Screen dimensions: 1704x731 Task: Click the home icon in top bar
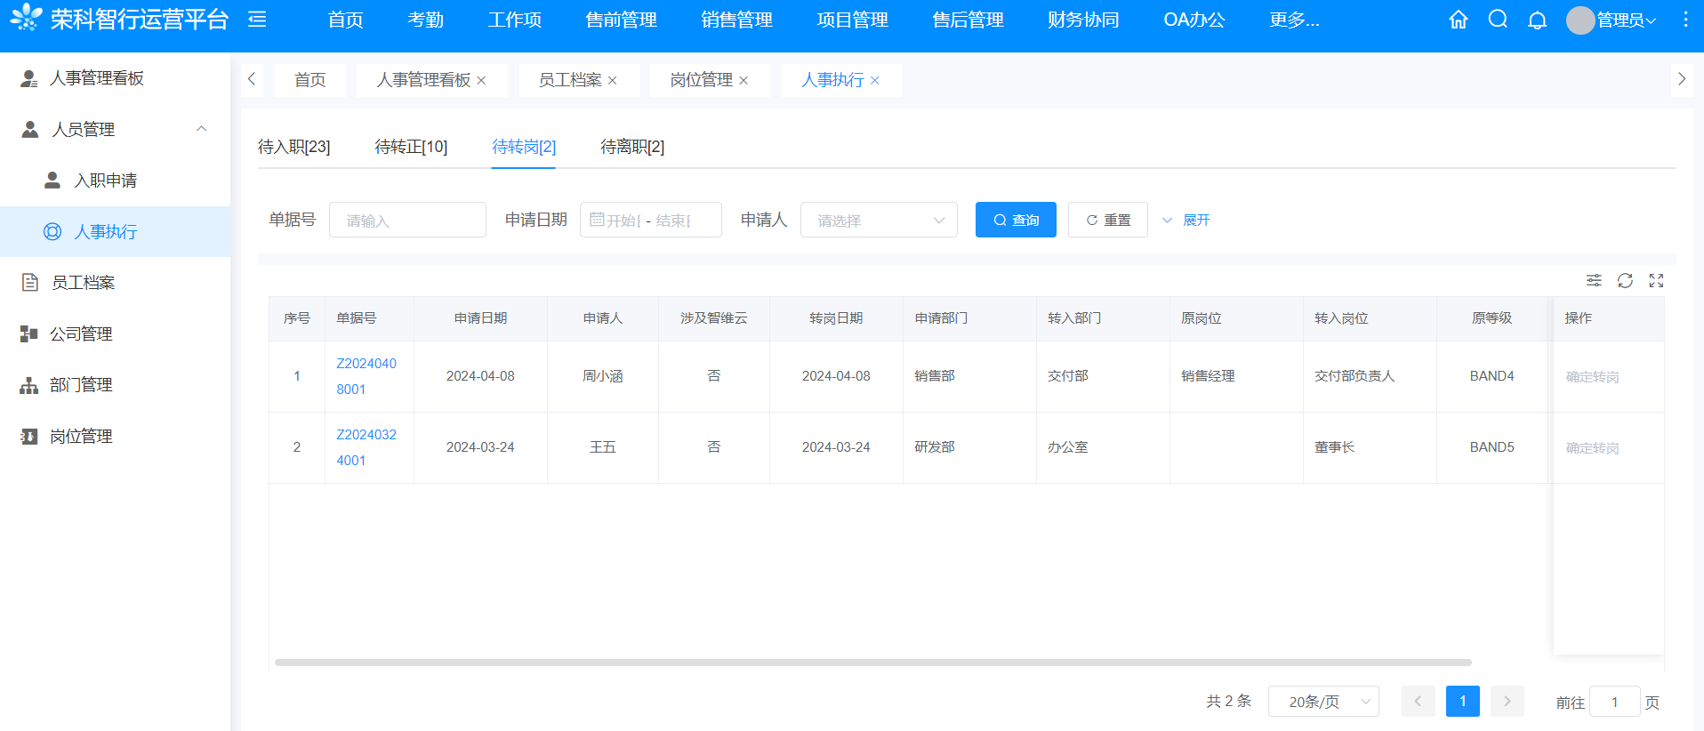tap(1458, 20)
